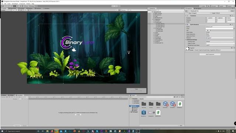
Task: Open the Help menu
Action: pyautogui.click(x=33, y=4)
